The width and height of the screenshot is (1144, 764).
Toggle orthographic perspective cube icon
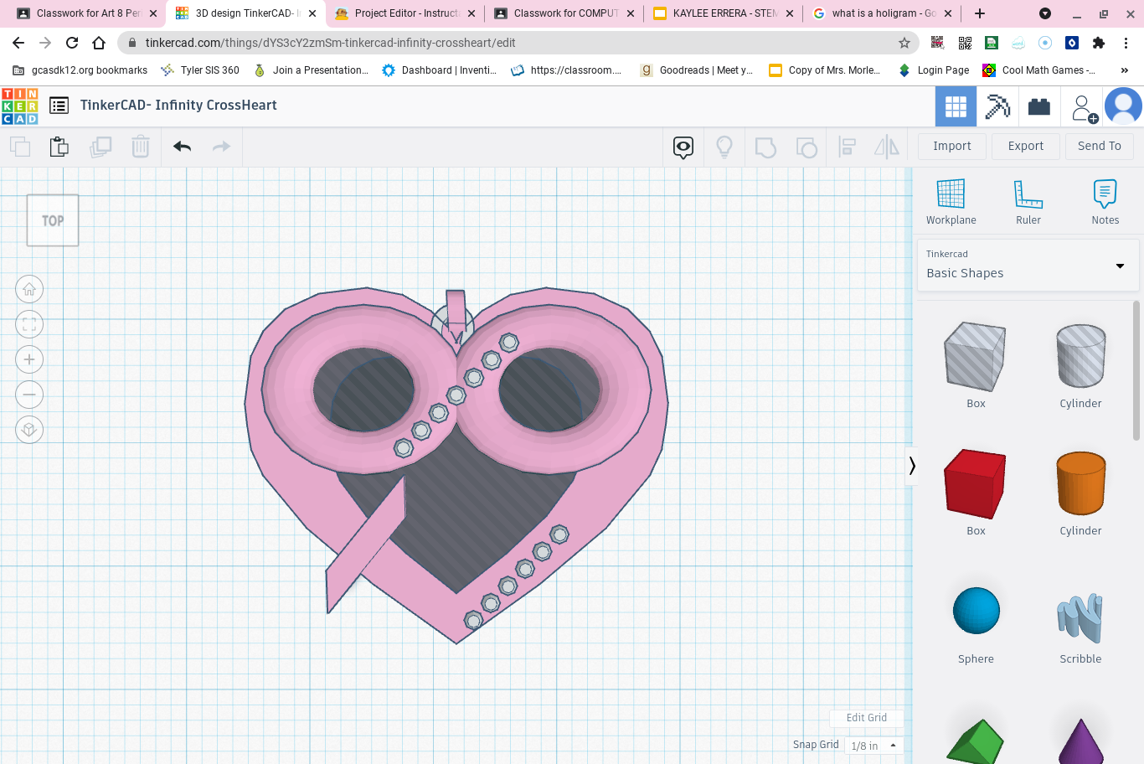[29, 430]
